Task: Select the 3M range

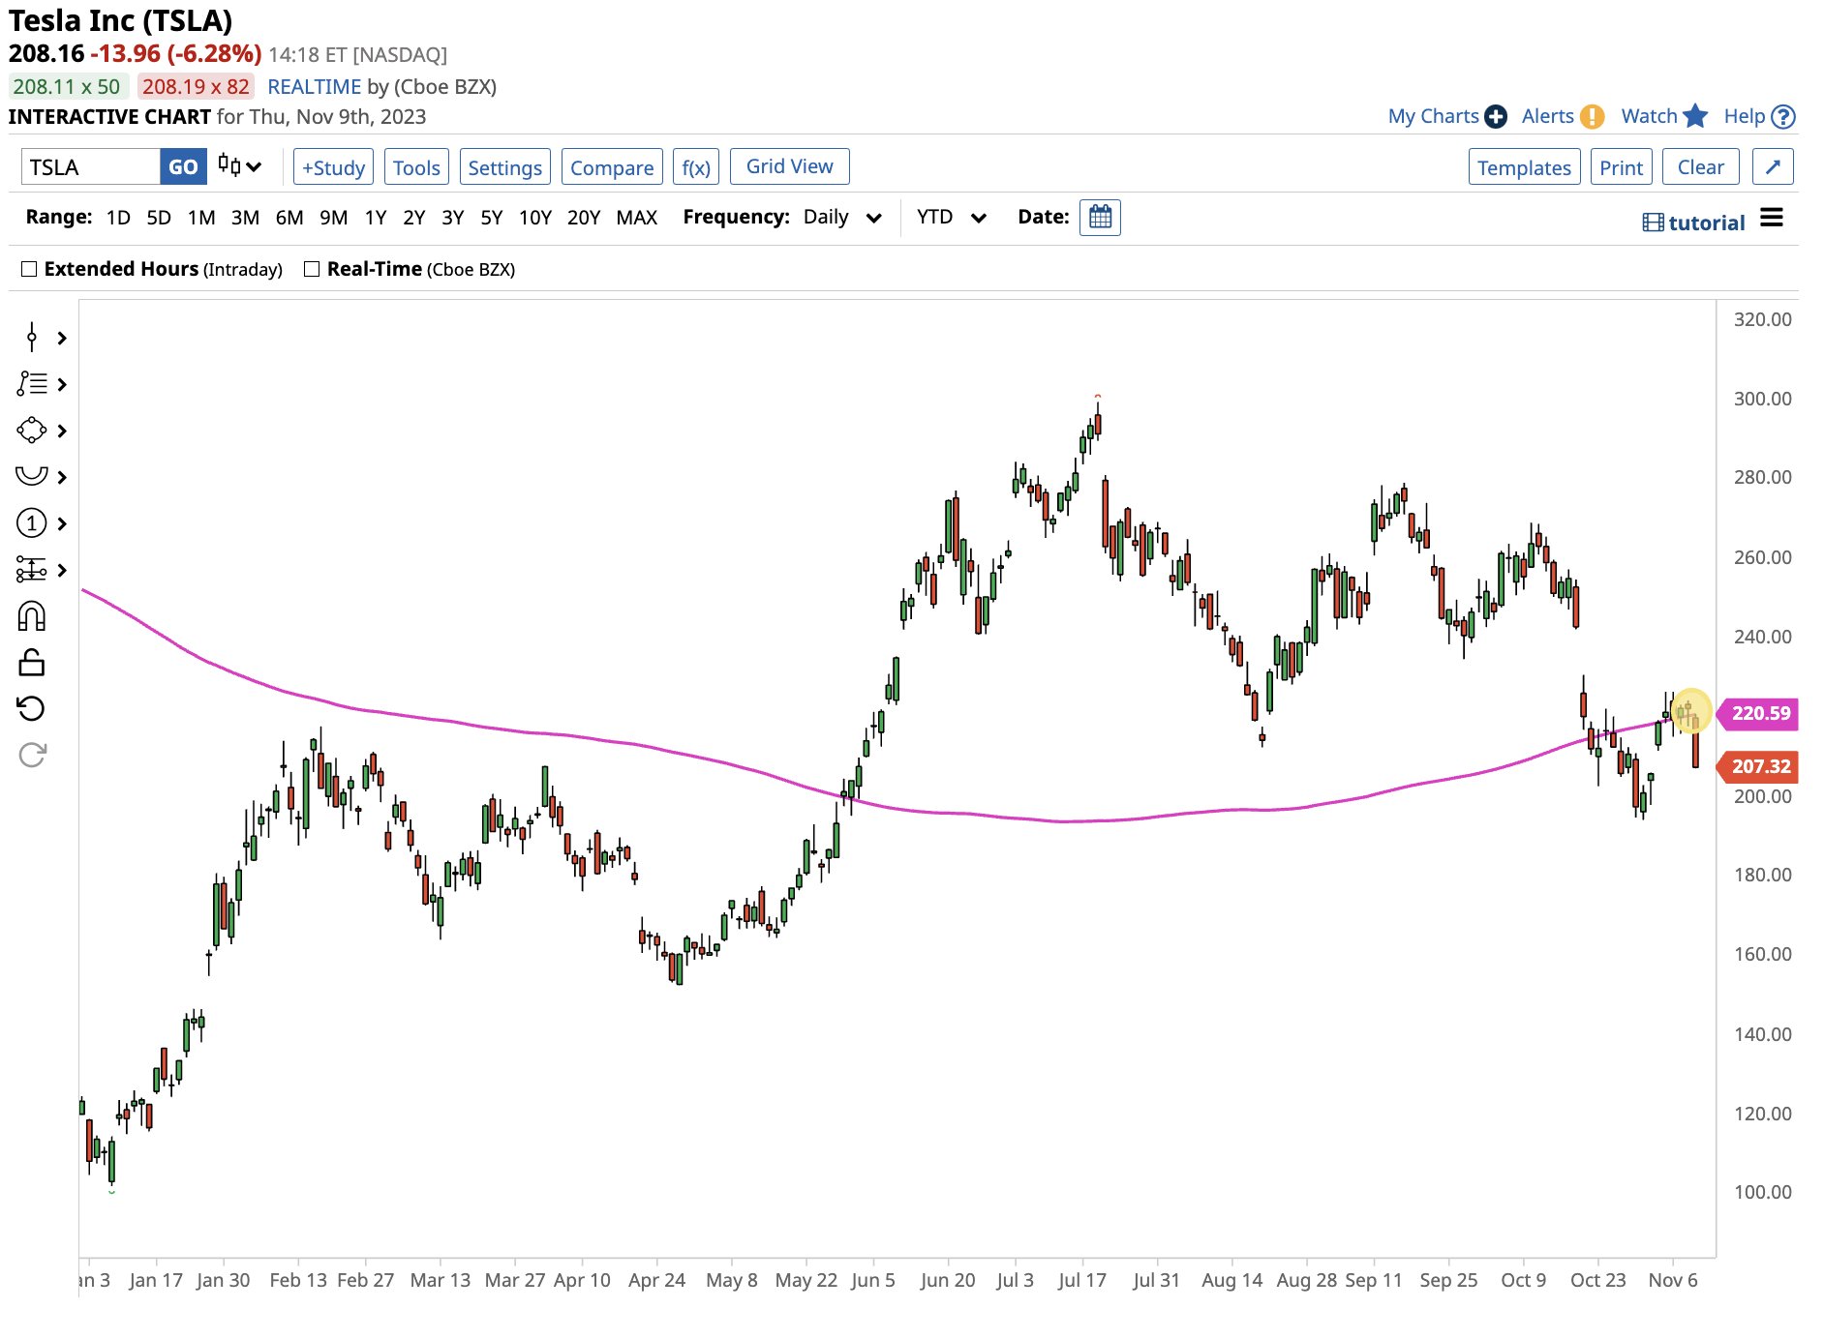Action: pos(245,217)
